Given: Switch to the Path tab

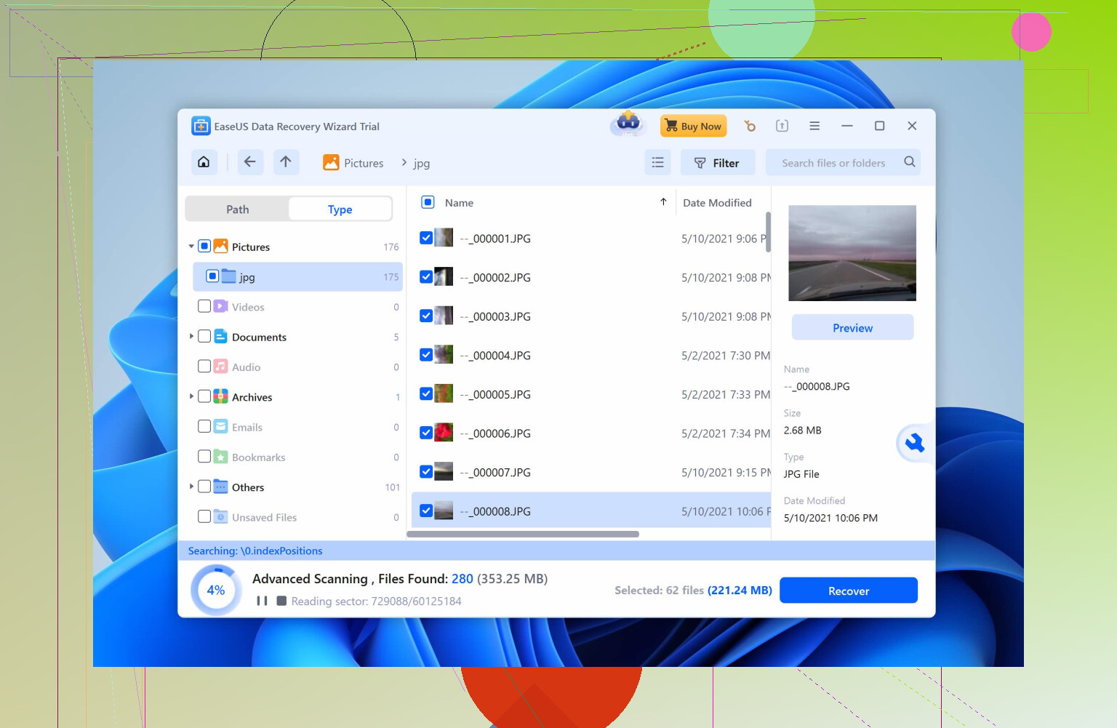Looking at the screenshot, I should click(237, 209).
